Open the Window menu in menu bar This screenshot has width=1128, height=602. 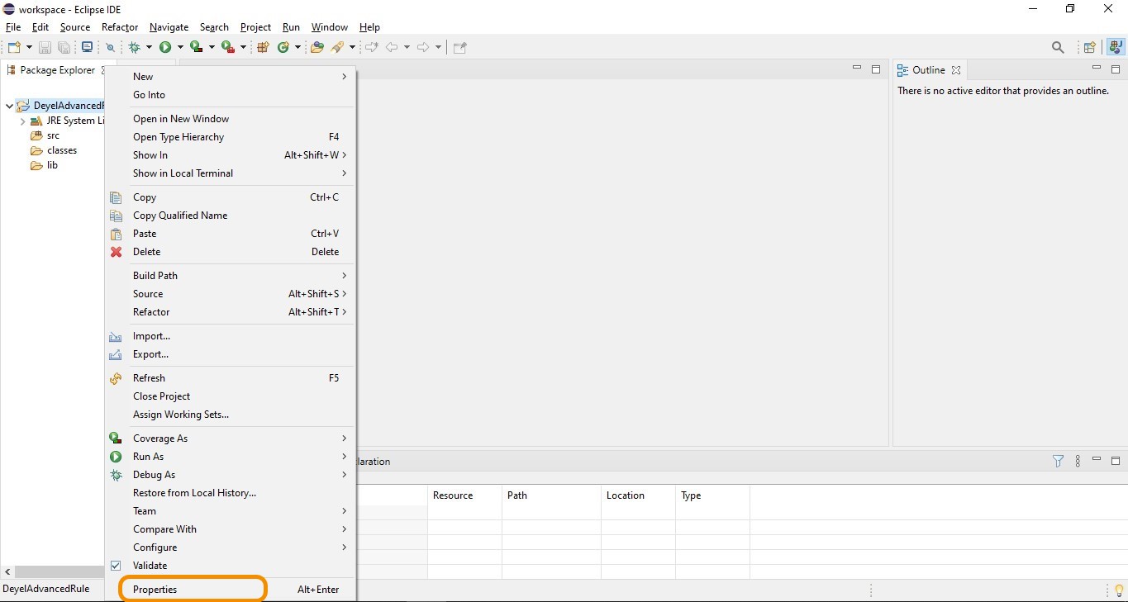click(330, 27)
